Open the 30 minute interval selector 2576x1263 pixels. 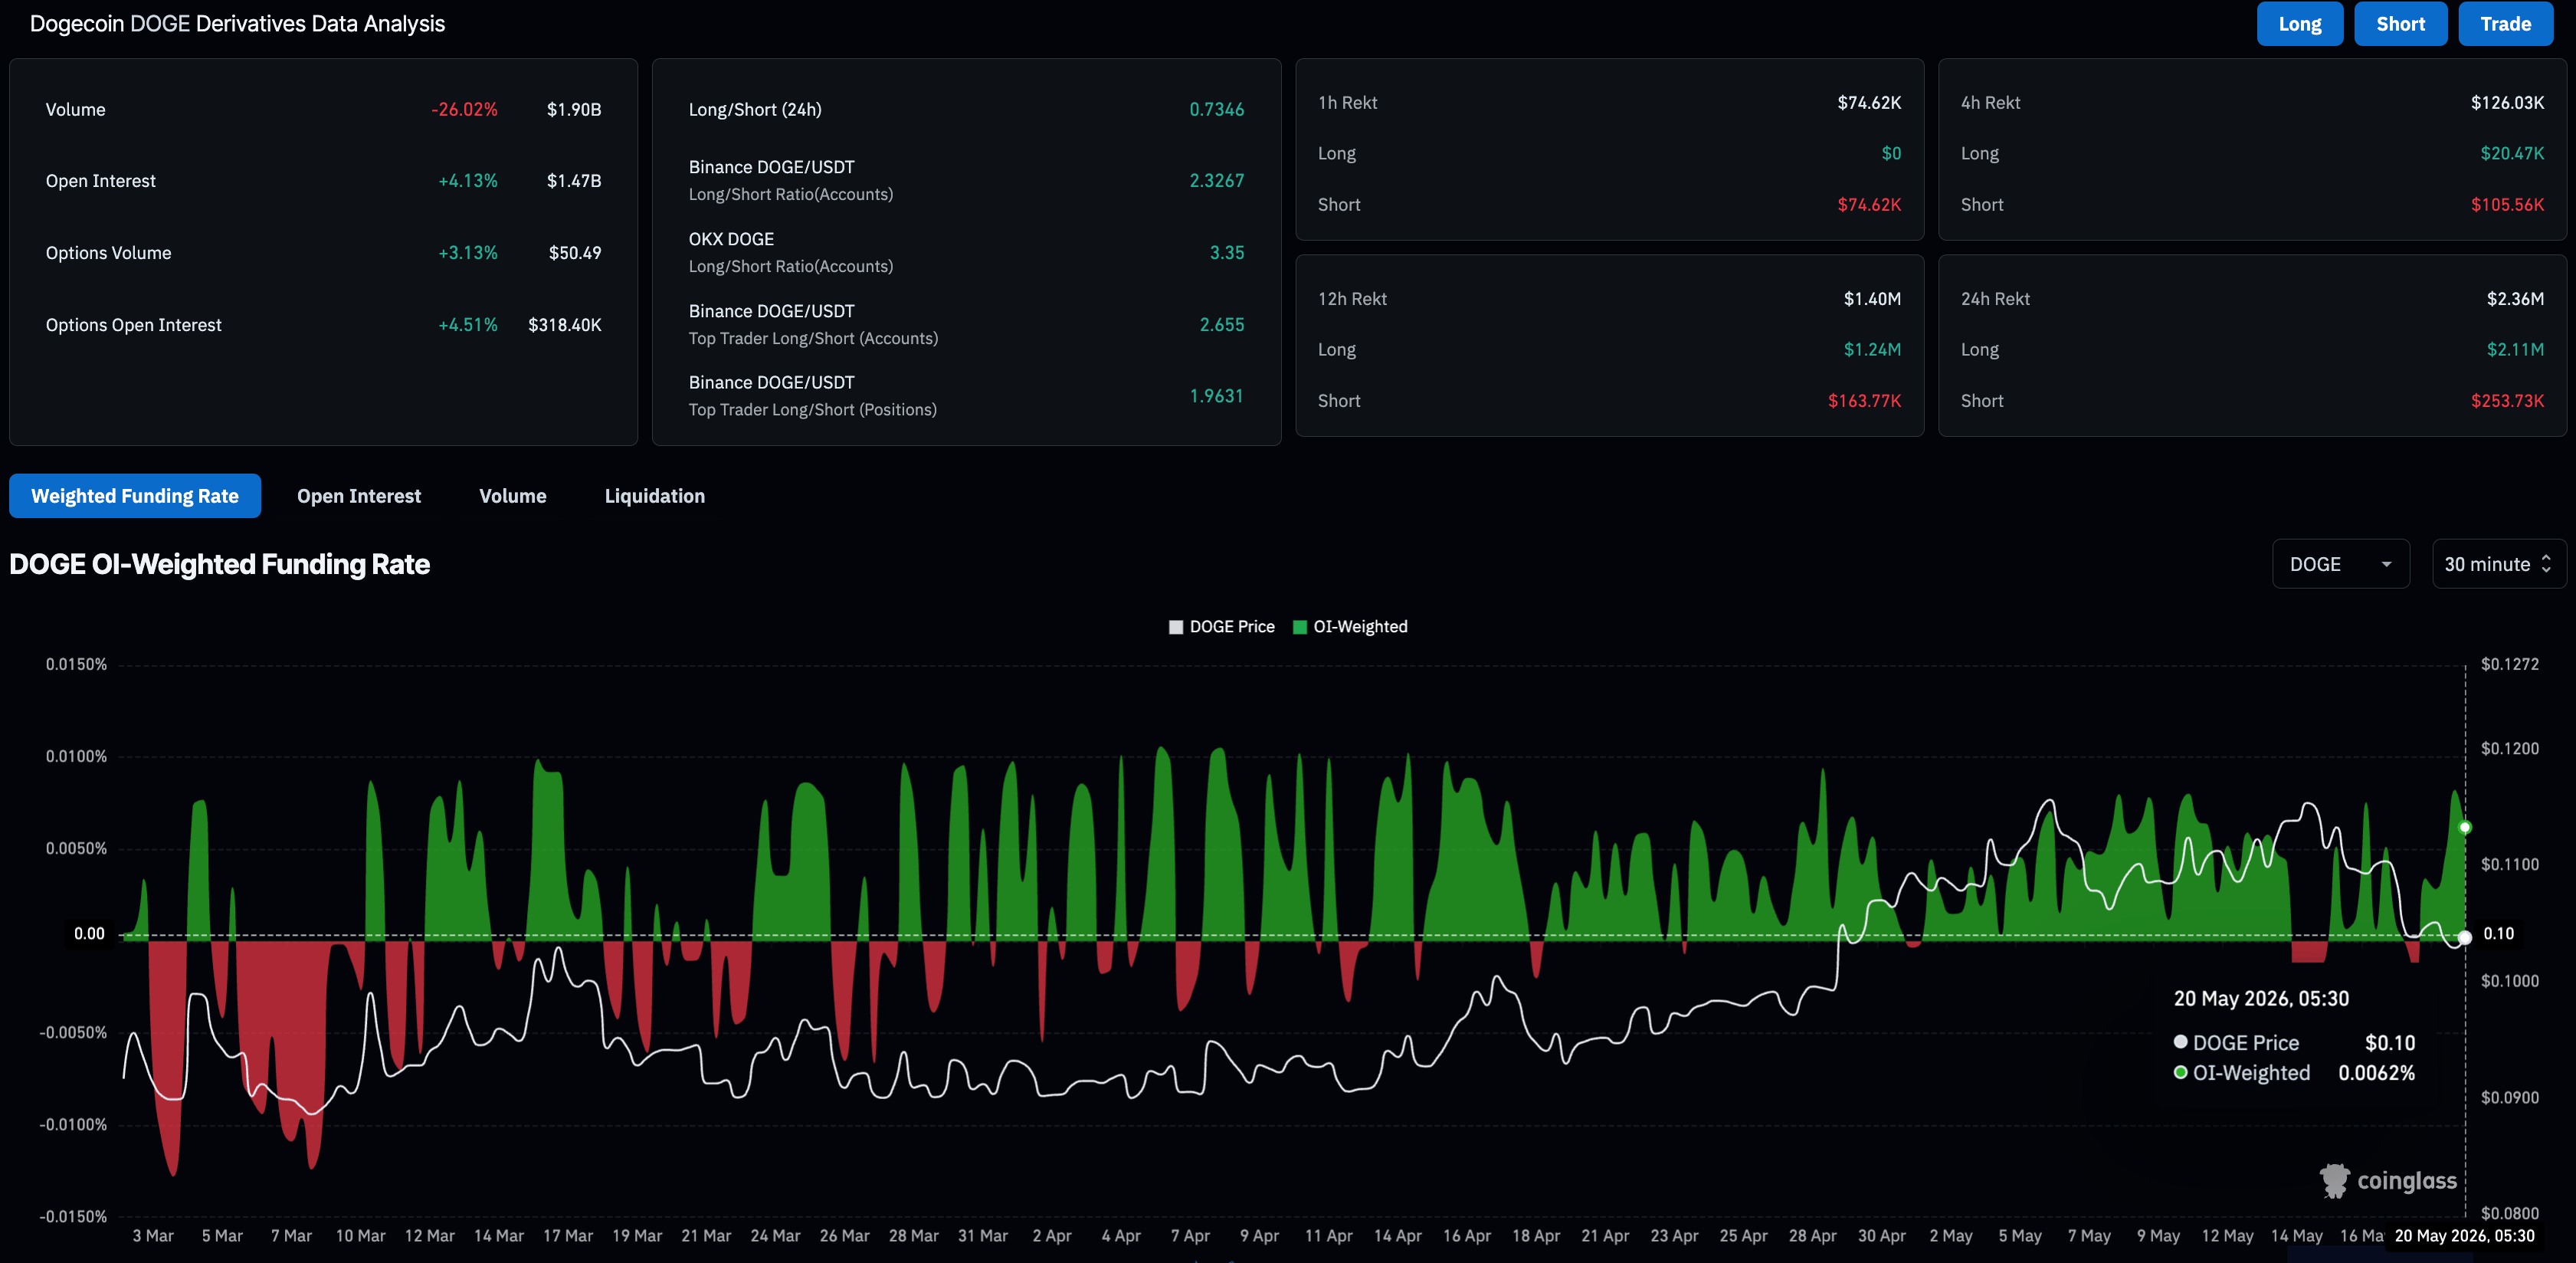(x=2499, y=564)
